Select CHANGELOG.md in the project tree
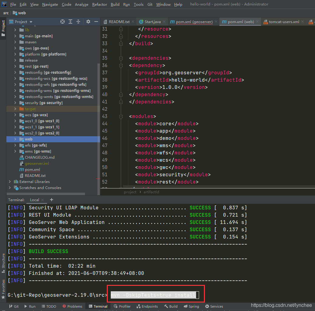 39,157
